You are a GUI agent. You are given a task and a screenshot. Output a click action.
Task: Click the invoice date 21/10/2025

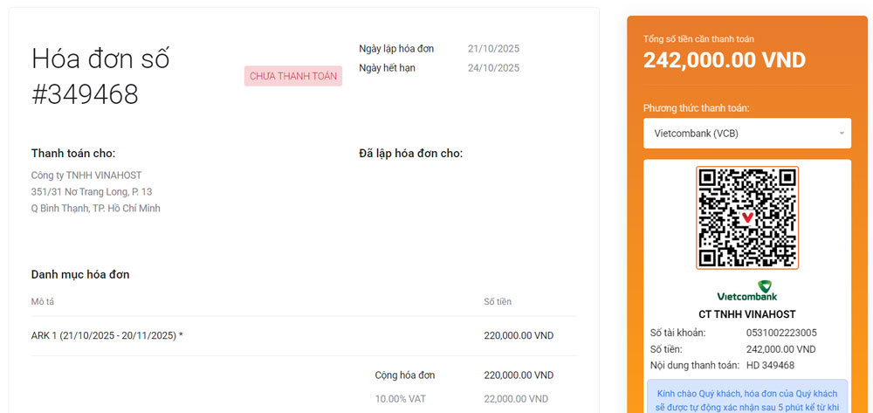[493, 49]
